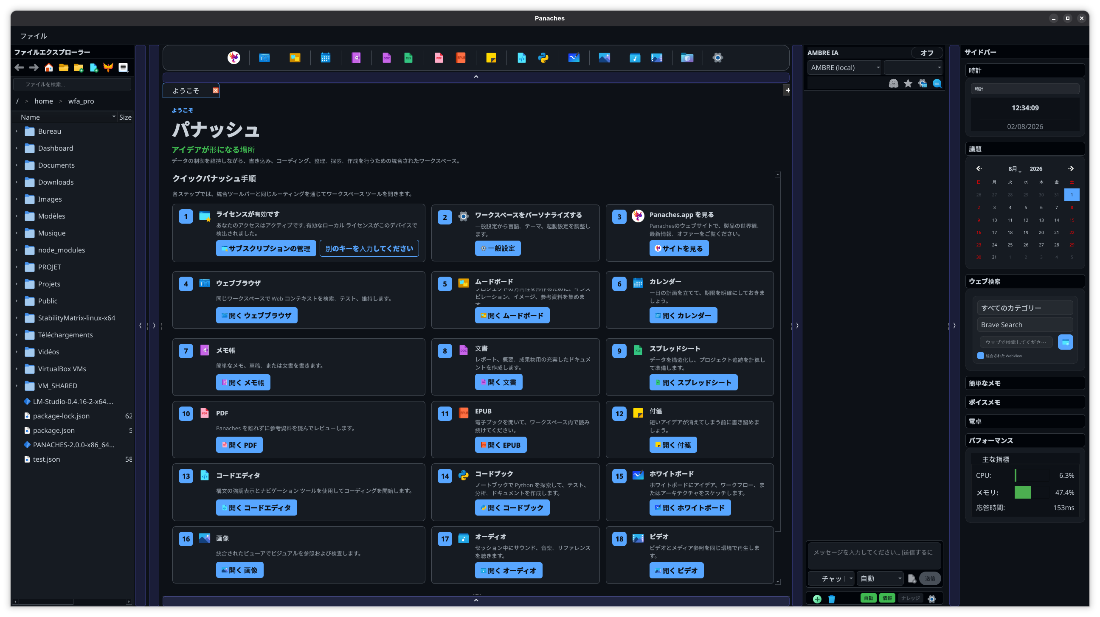Image resolution: width=1100 pixels, height=617 pixels.
Task: Toggle the ナレッジ chip below the chat
Action: coord(910,598)
